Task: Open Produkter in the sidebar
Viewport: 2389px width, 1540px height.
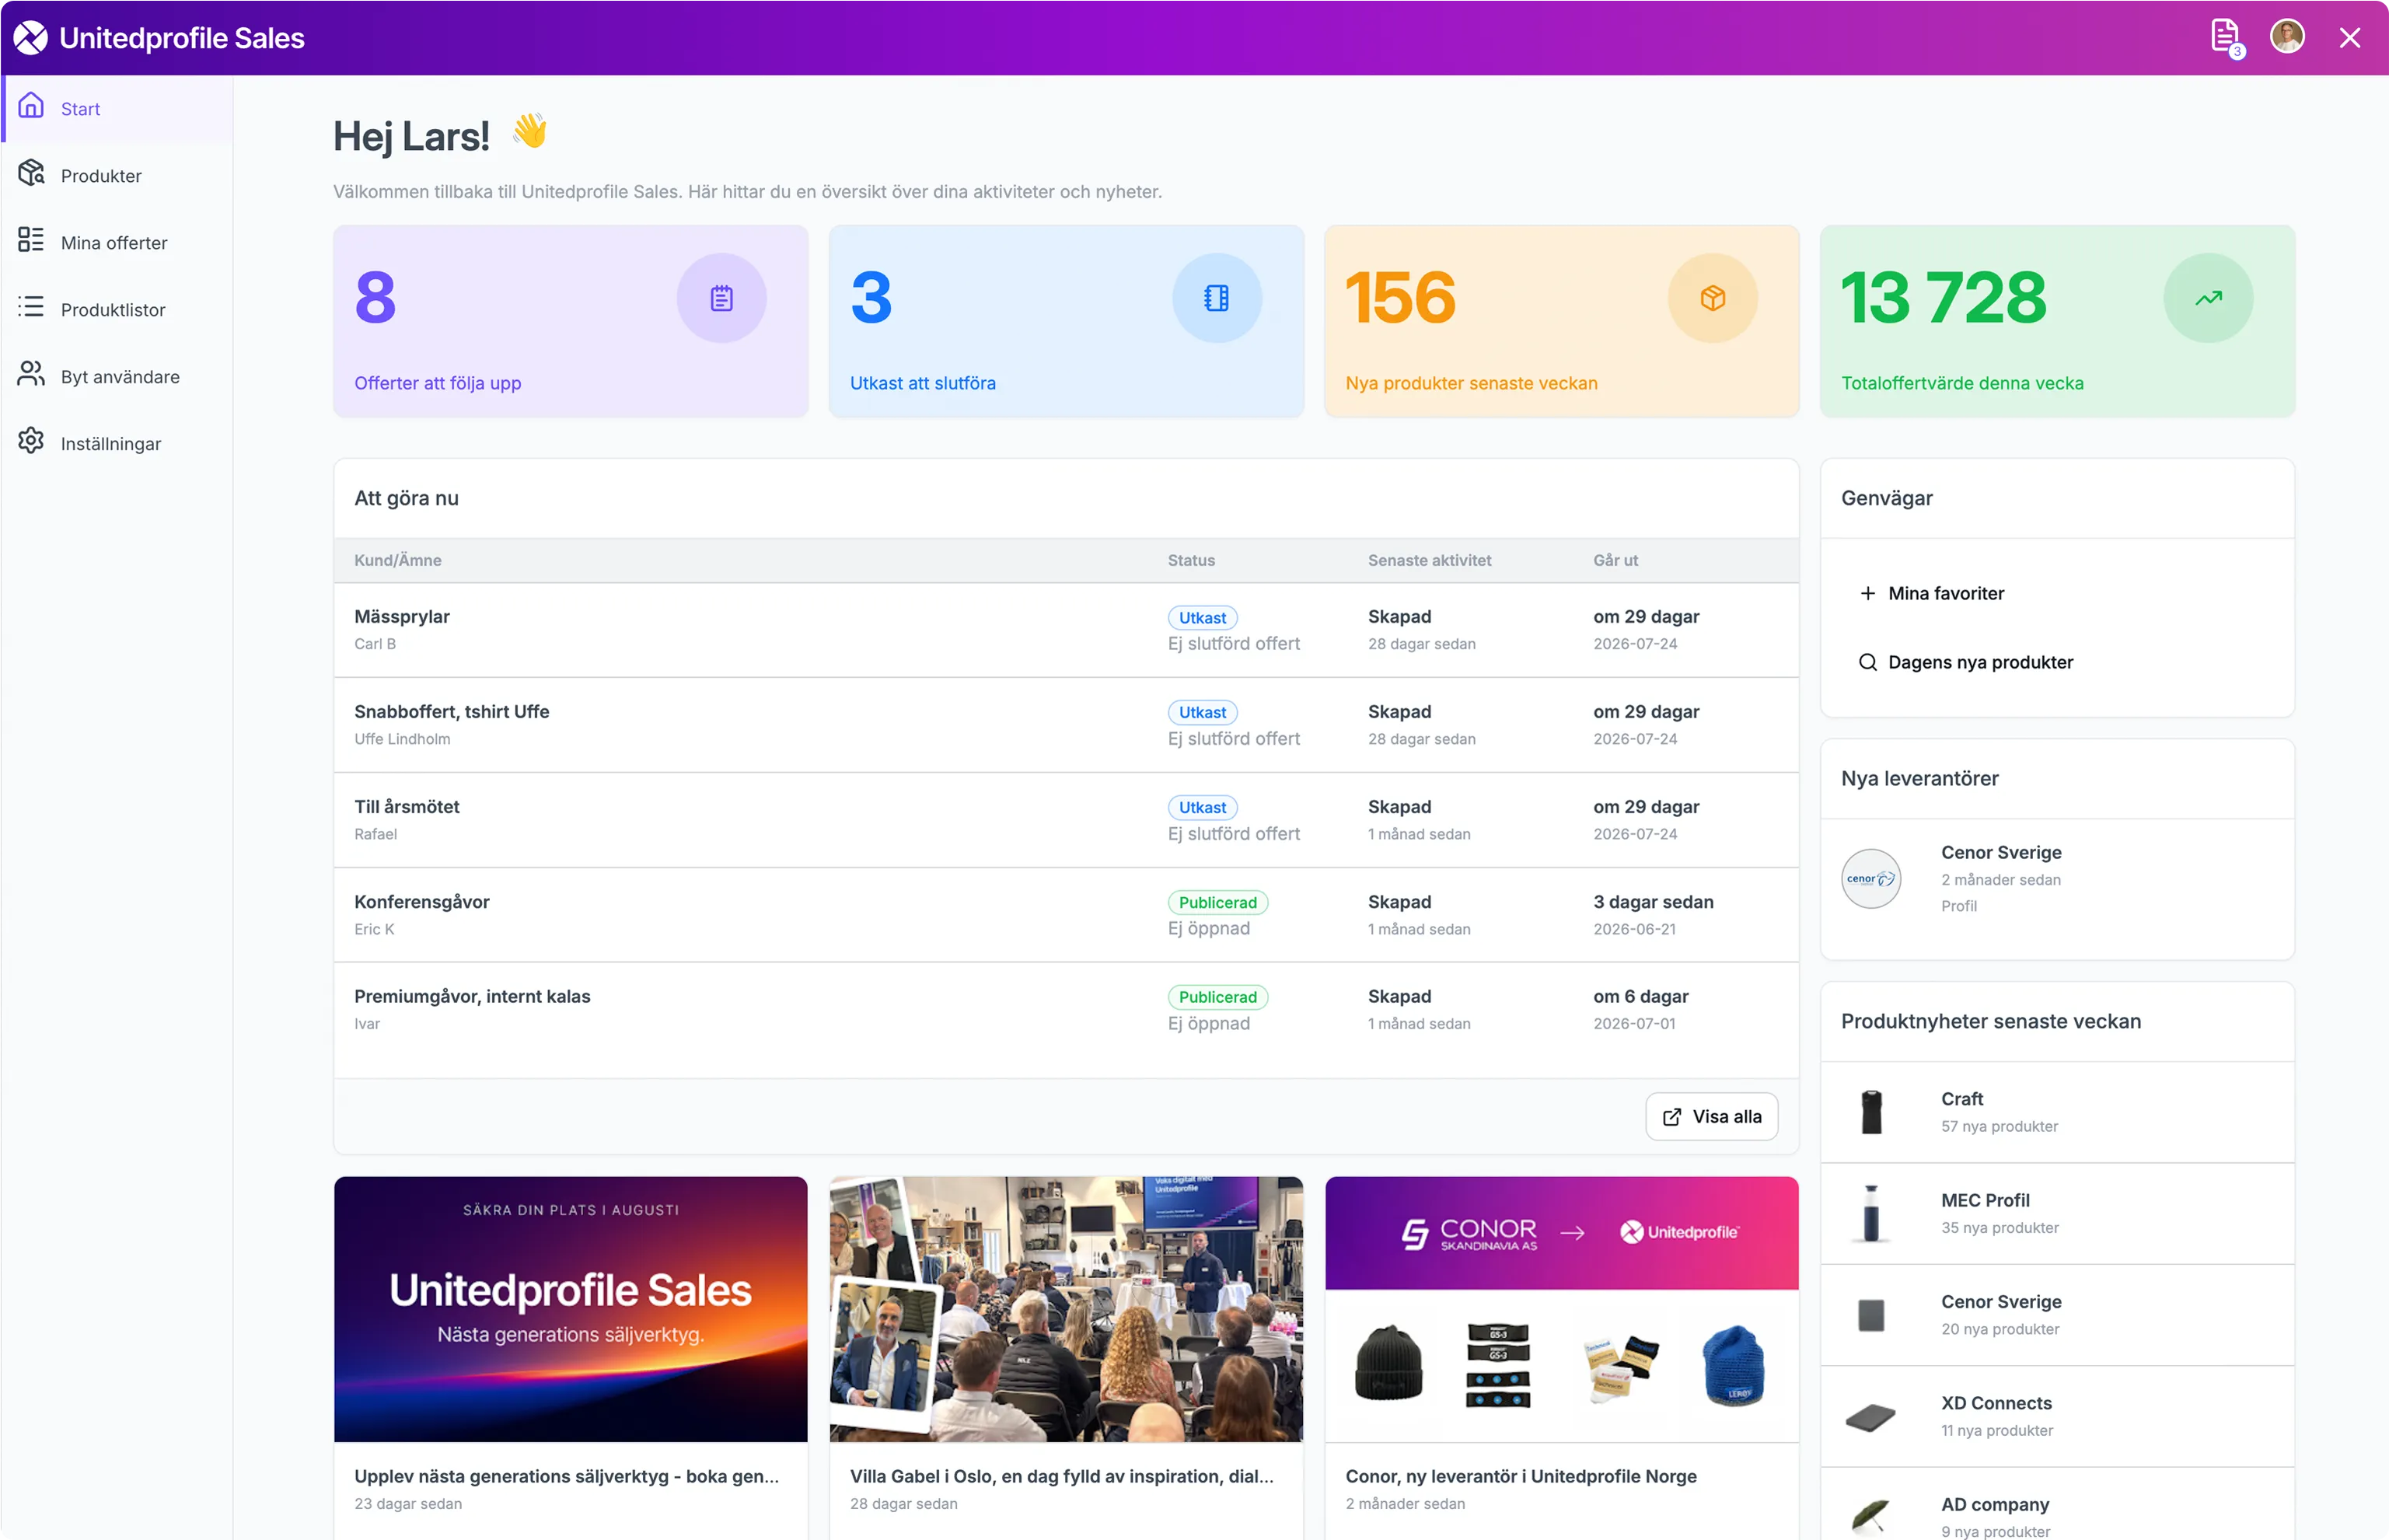Action: [118, 175]
